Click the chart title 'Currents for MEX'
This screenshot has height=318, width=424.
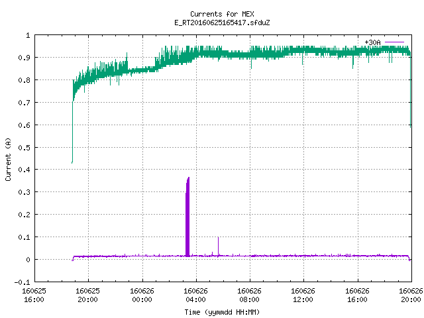(222, 14)
